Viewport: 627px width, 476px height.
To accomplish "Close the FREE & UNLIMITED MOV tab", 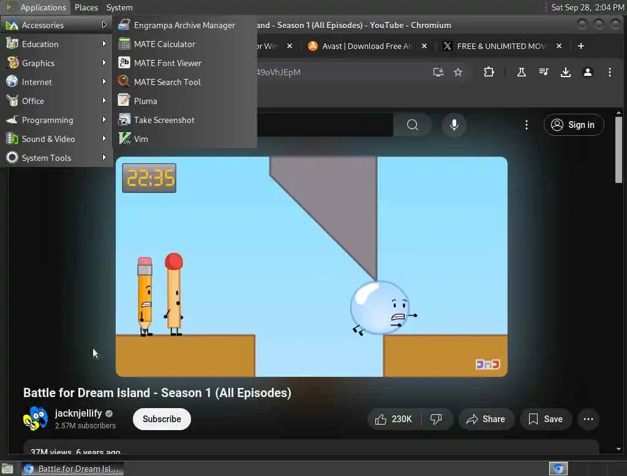I will point(559,46).
